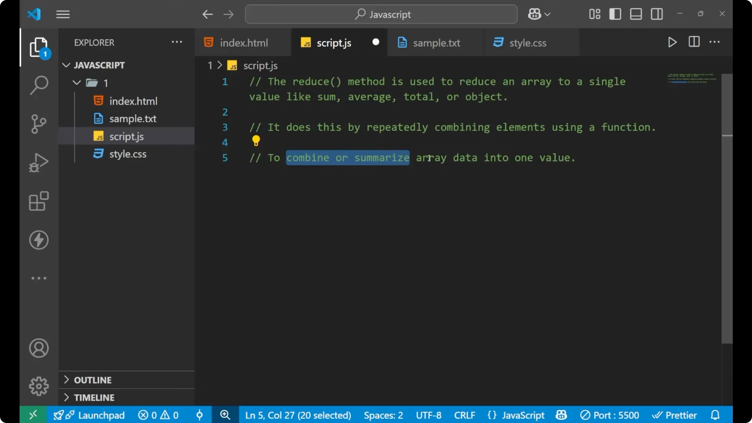Collapse the JAVASCRIPT folder in Explorer
The width and height of the screenshot is (752, 423).
[x=66, y=65]
